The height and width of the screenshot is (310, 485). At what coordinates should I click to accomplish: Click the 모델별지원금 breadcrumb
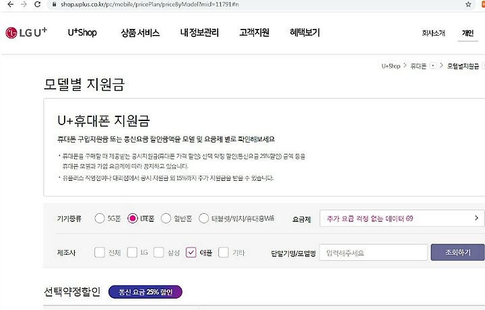tap(463, 66)
